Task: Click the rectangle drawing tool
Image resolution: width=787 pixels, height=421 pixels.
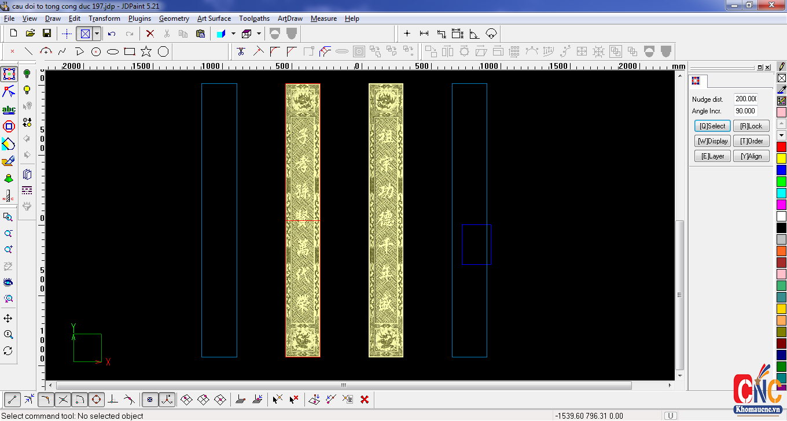Action: 130,51
